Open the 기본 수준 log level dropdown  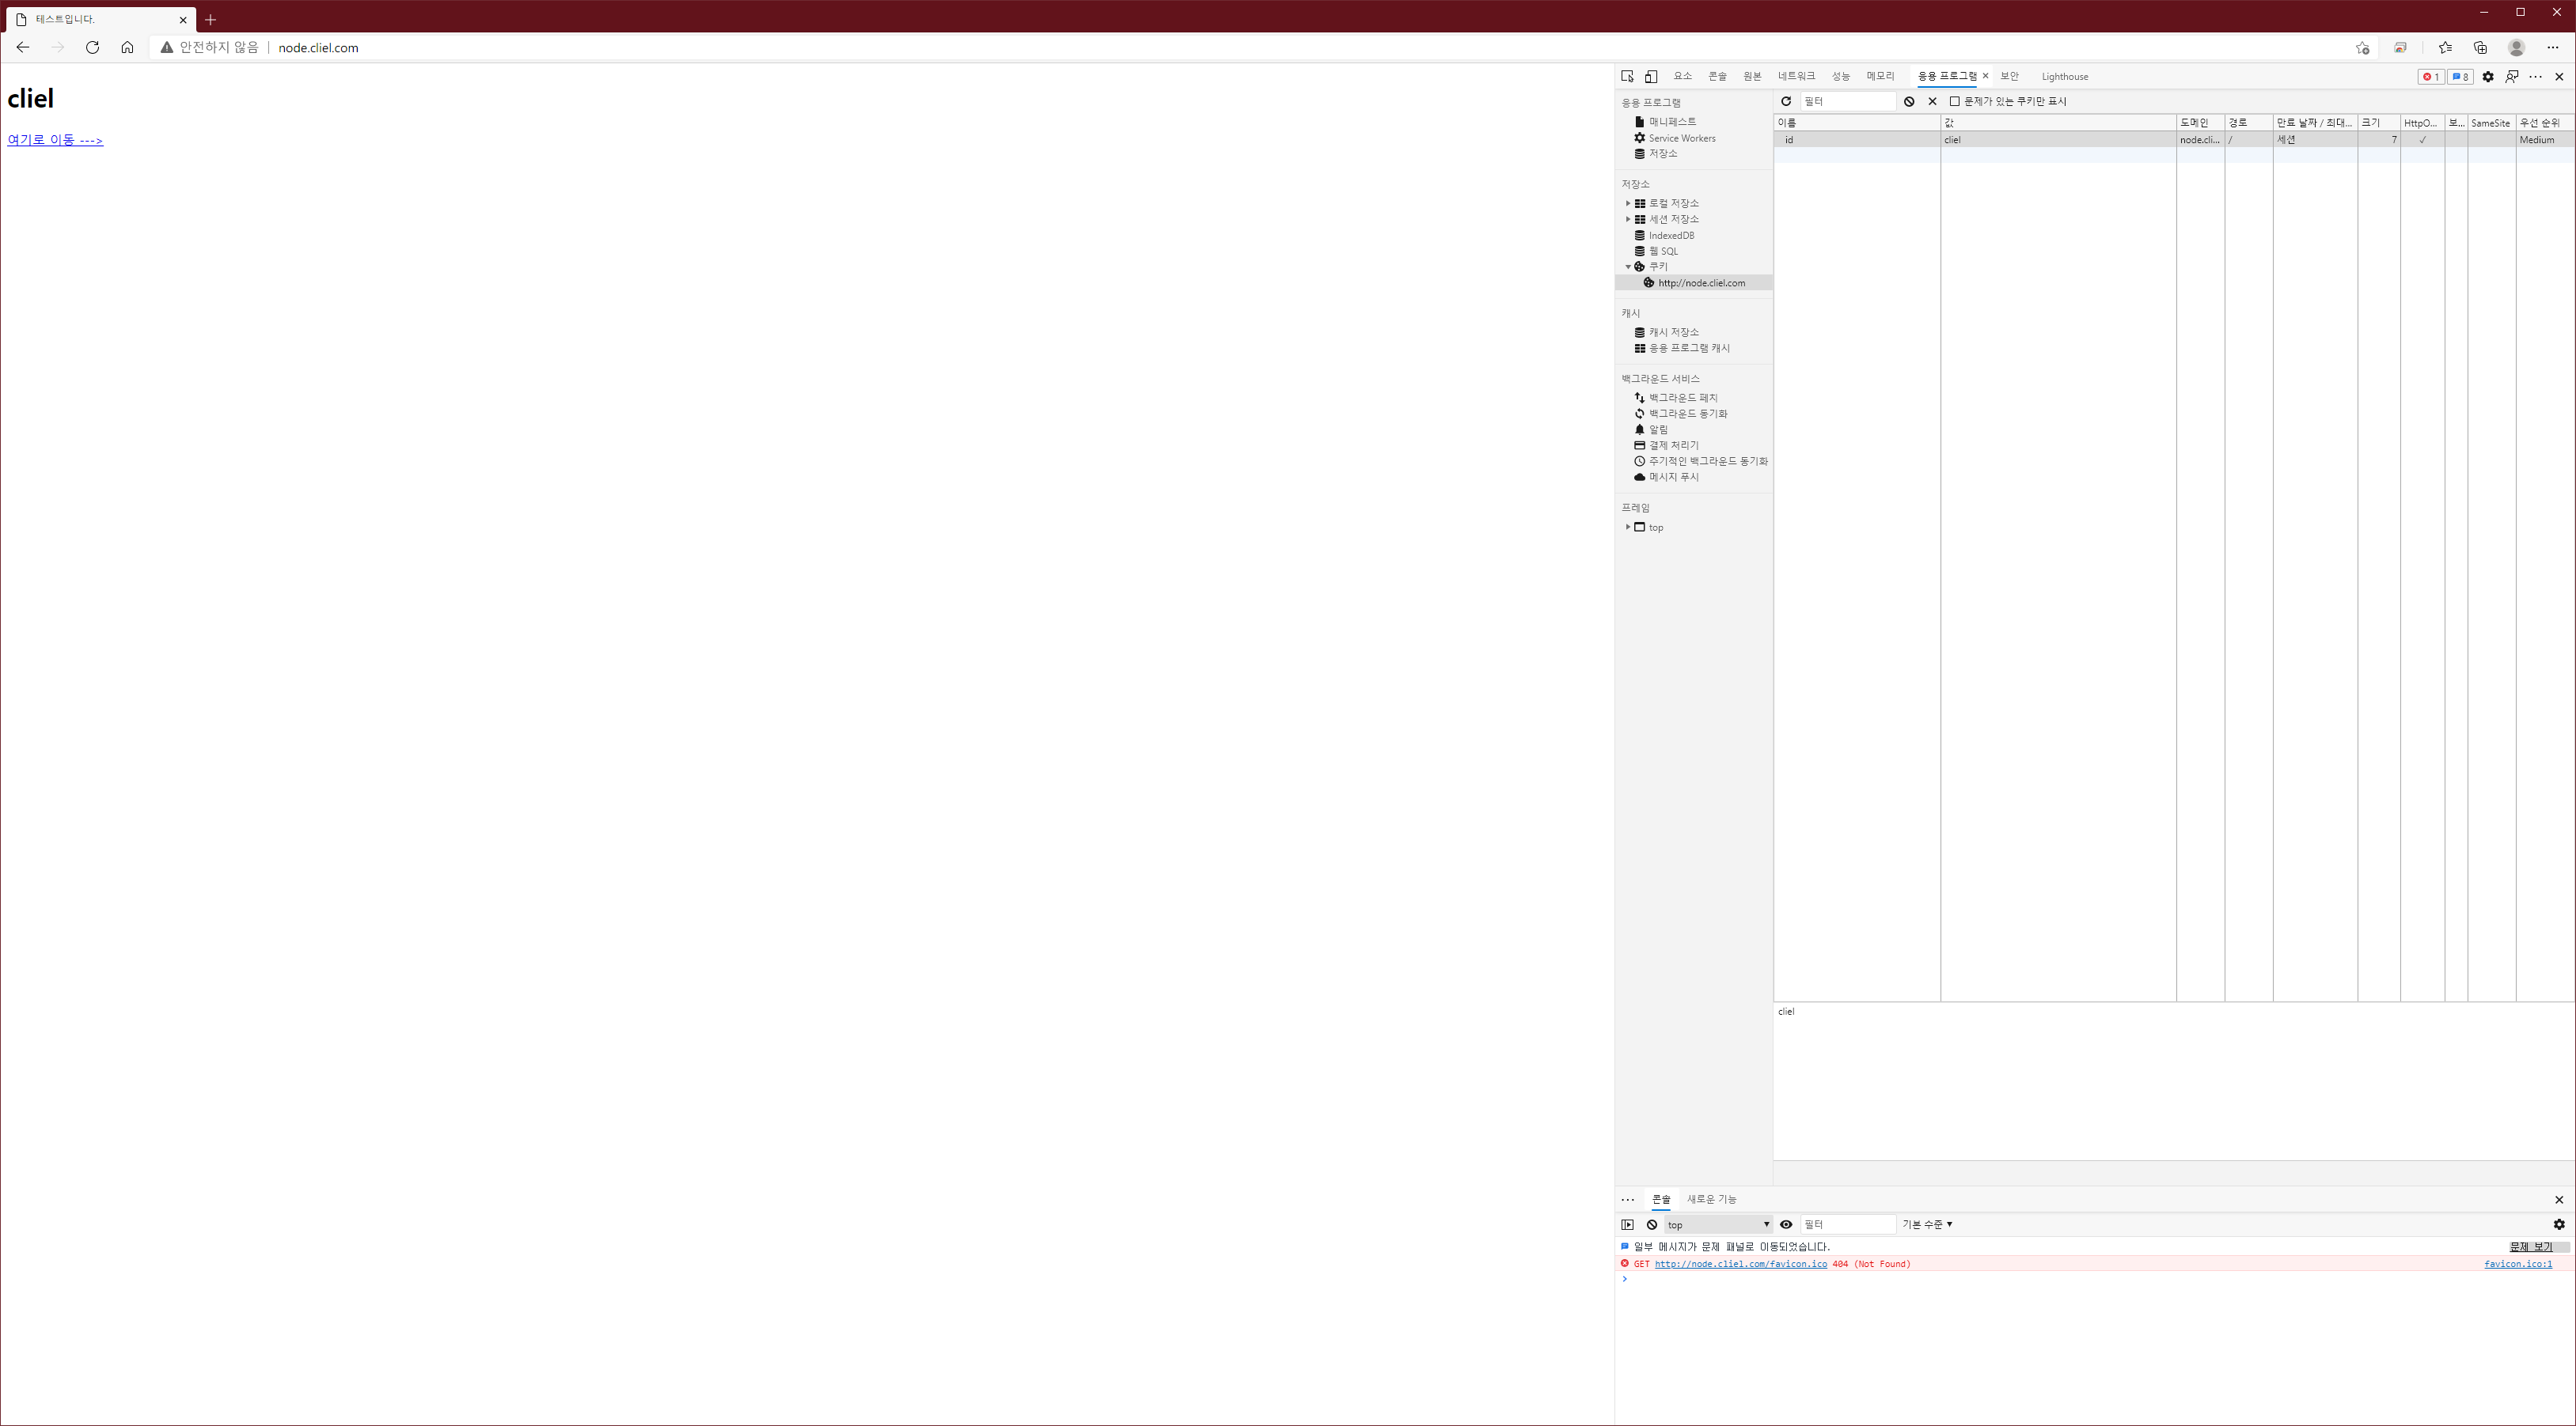(1927, 1224)
